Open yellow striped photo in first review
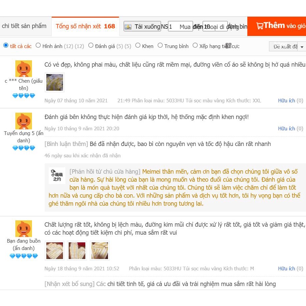This screenshot has width=306, height=306. 55,82
